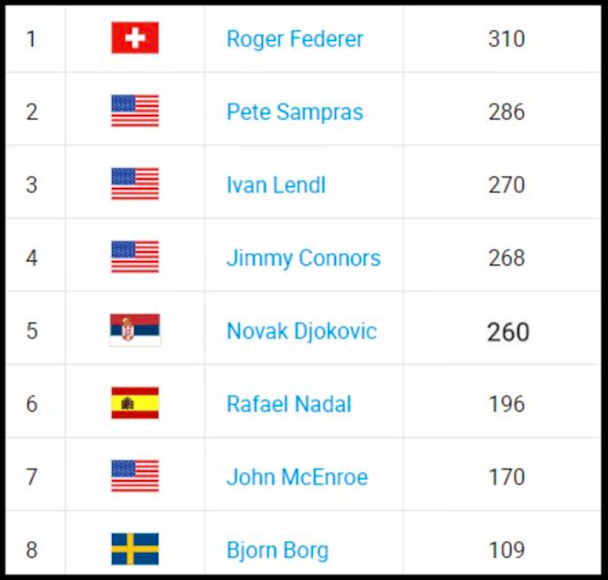Click the Swedish flag next to Bjorn Borg

(135, 549)
